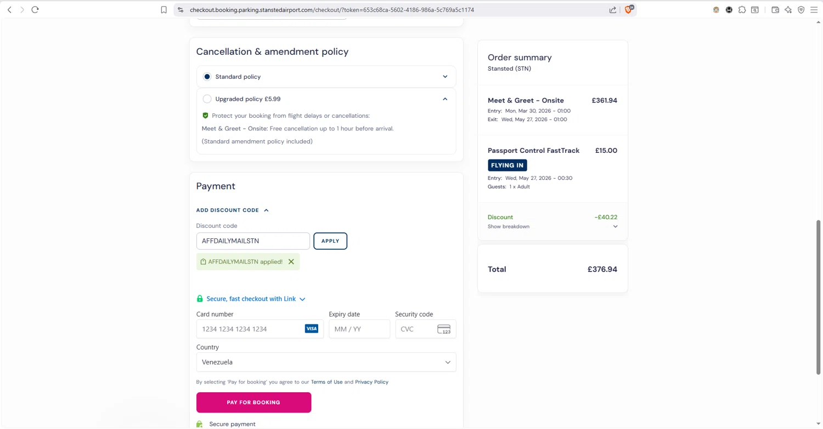This screenshot has width=823, height=429.
Task: Click the £361.94 price
Action: coord(604,101)
